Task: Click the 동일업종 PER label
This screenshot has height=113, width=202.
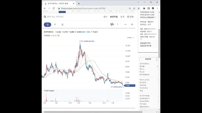Action: [x=146, y=43]
